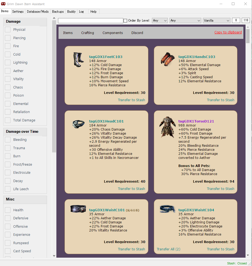Check the Piercing damage filter
The width and height of the screenshot is (252, 266).
point(8,38)
